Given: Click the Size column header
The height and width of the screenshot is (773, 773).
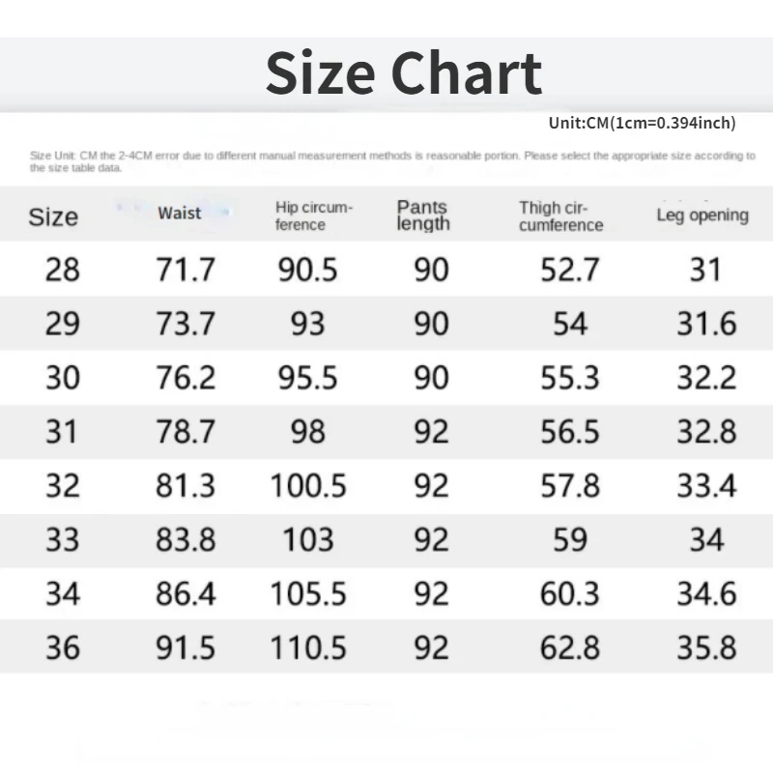Looking at the screenshot, I should coord(53,216).
